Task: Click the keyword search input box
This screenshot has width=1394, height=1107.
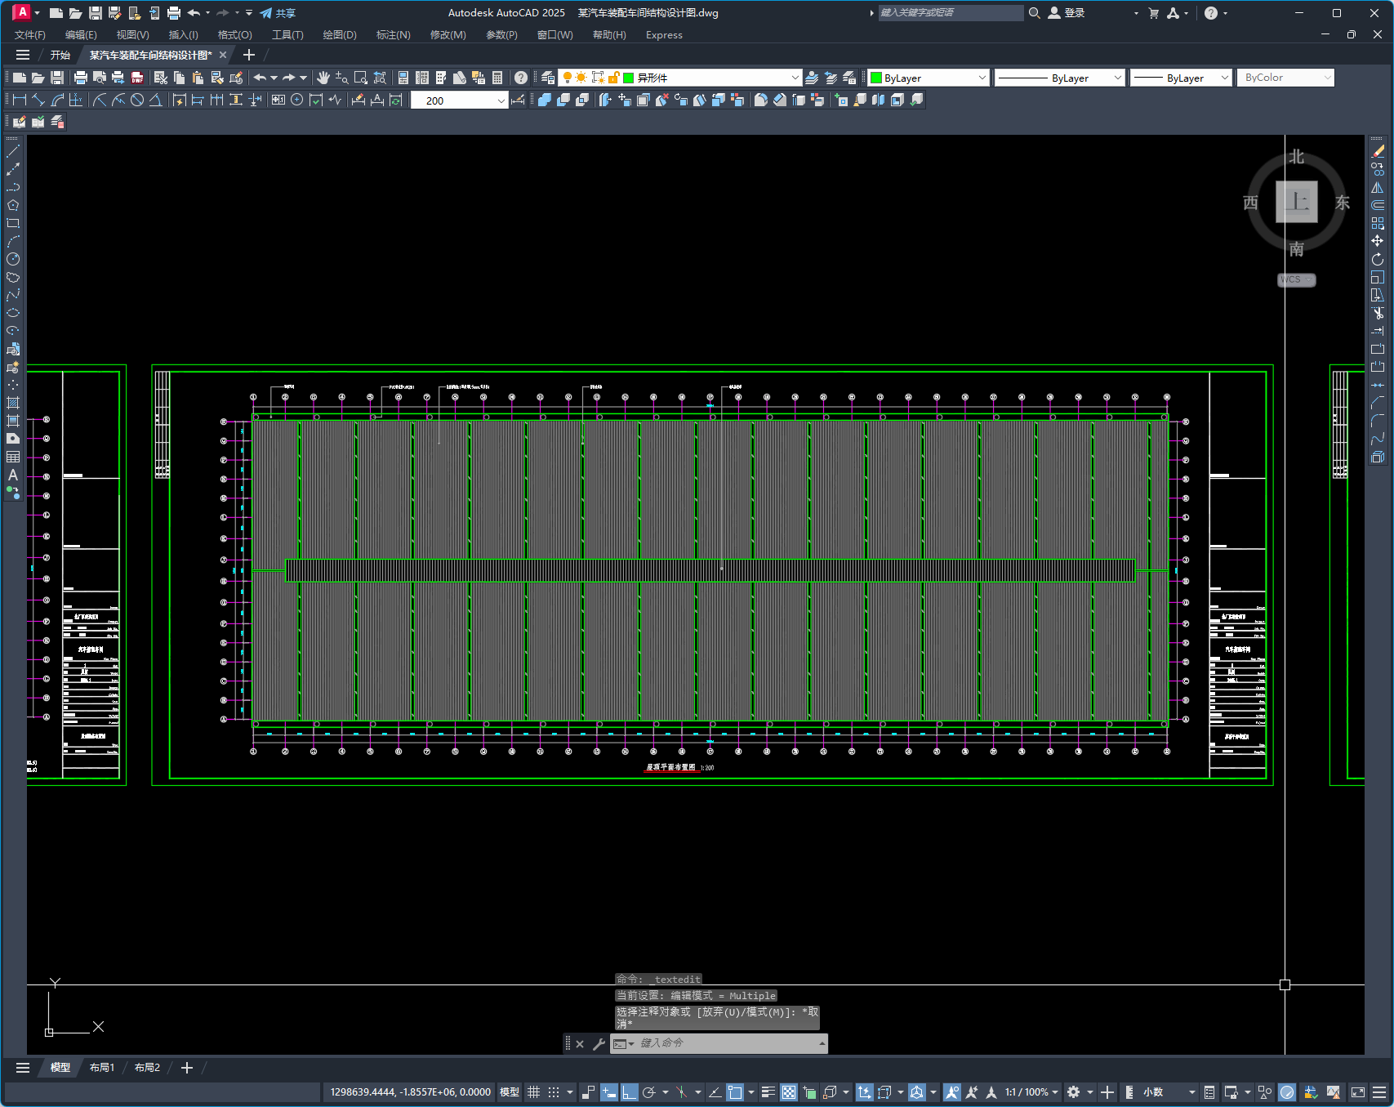Action: point(951,13)
